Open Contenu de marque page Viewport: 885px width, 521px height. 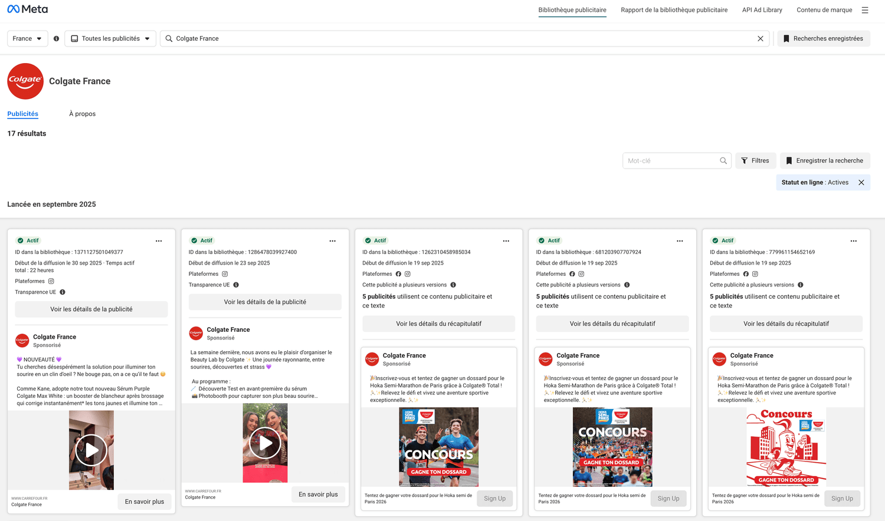coord(824,10)
